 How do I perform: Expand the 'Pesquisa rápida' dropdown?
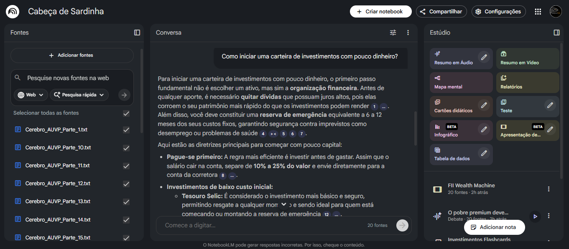(79, 95)
